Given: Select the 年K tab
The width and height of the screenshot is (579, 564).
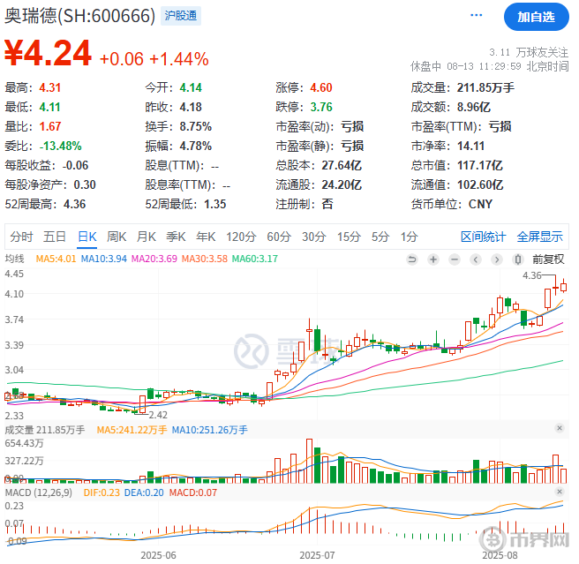Looking at the screenshot, I should click(x=206, y=237).
